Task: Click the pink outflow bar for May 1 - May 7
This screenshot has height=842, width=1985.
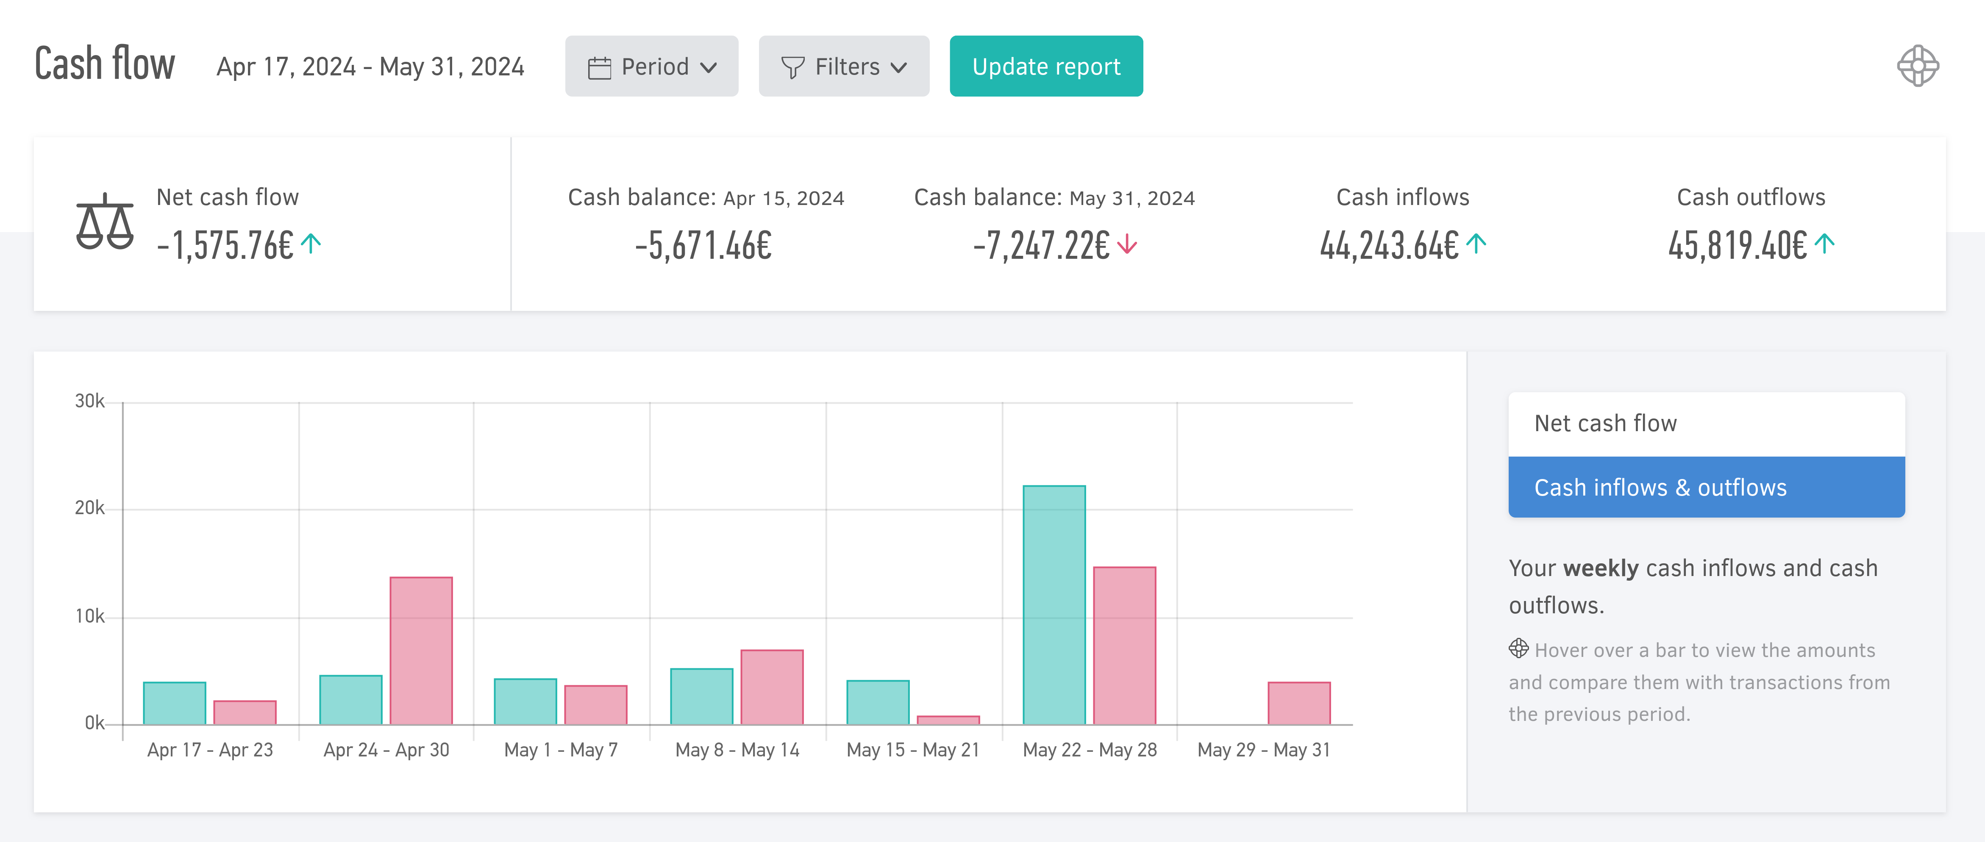Action: (596, 705)
